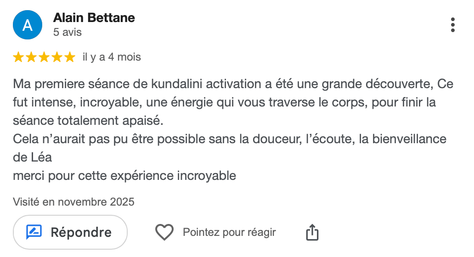The width and height of the screenshot is (474, 257).
Task: Click the heart reaction icon
Action: point(164,232)
